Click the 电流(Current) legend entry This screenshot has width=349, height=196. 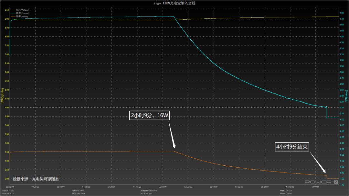20,13
